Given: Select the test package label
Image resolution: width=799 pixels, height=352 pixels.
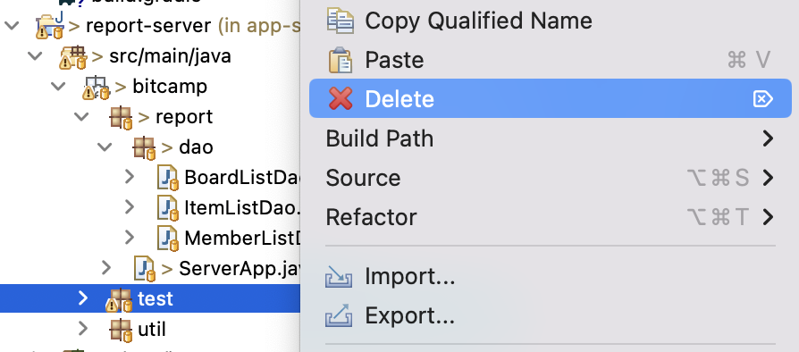Looking at the screenshot, I should pos(156,299).
